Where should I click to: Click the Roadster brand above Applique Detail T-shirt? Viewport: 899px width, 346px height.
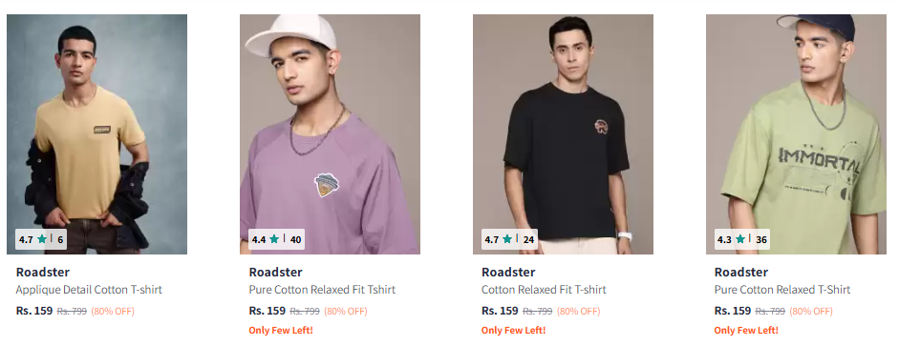(42, 273)
